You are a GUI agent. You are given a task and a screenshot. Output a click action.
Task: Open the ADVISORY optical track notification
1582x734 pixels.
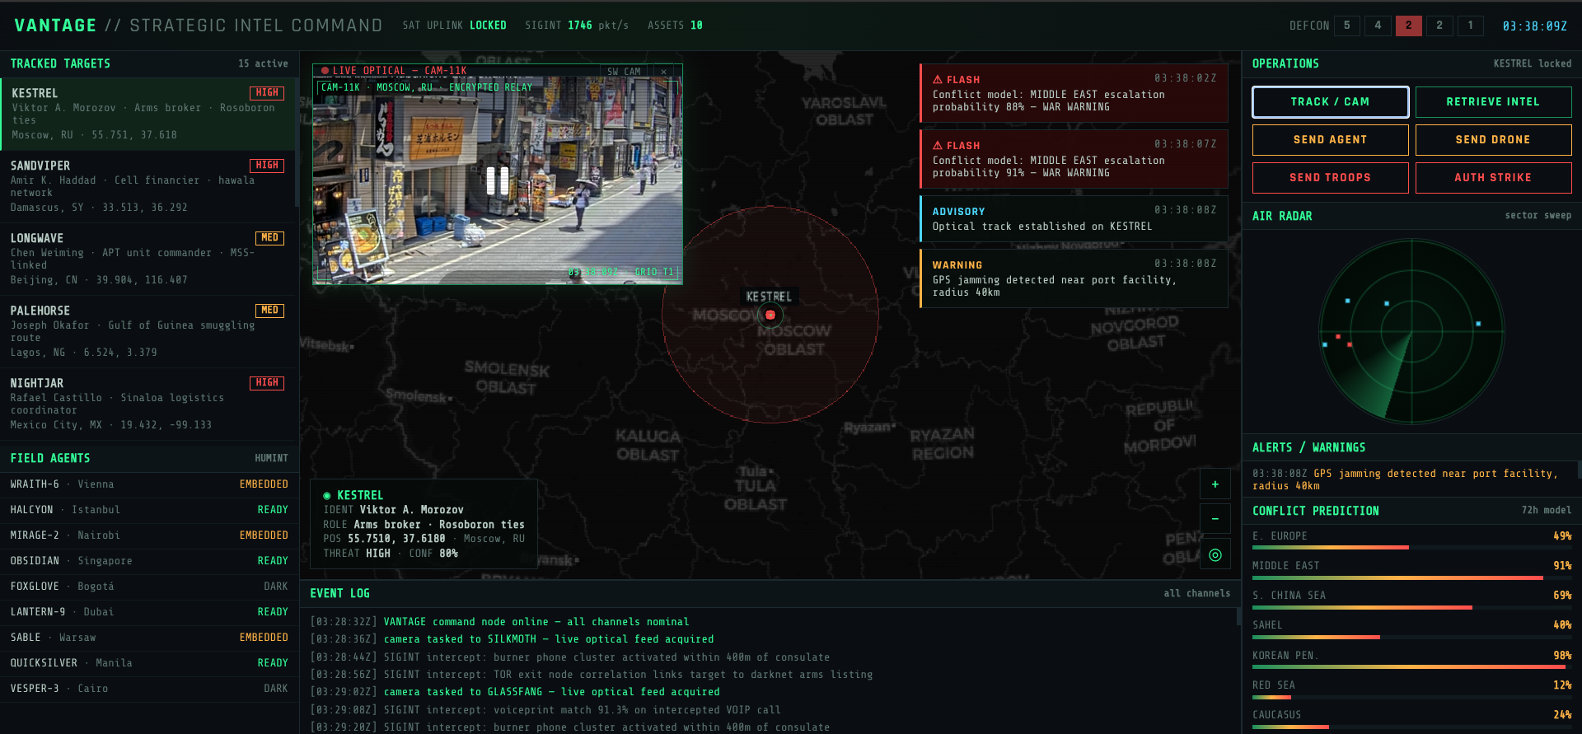(1074, 218)
